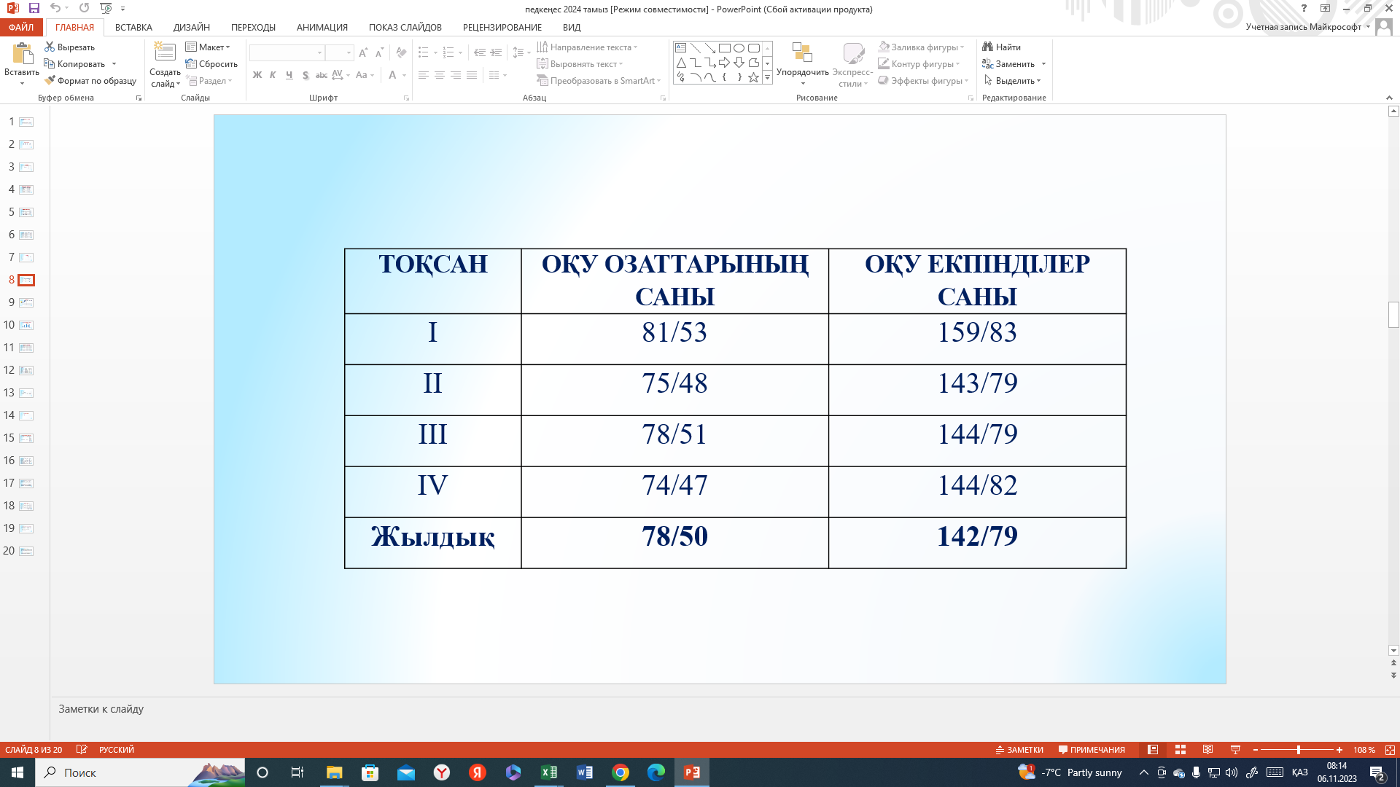Open font size combo box
The height and width of the screenshot is (787, 1400).
pyautogui.click(x=339, y=52)
